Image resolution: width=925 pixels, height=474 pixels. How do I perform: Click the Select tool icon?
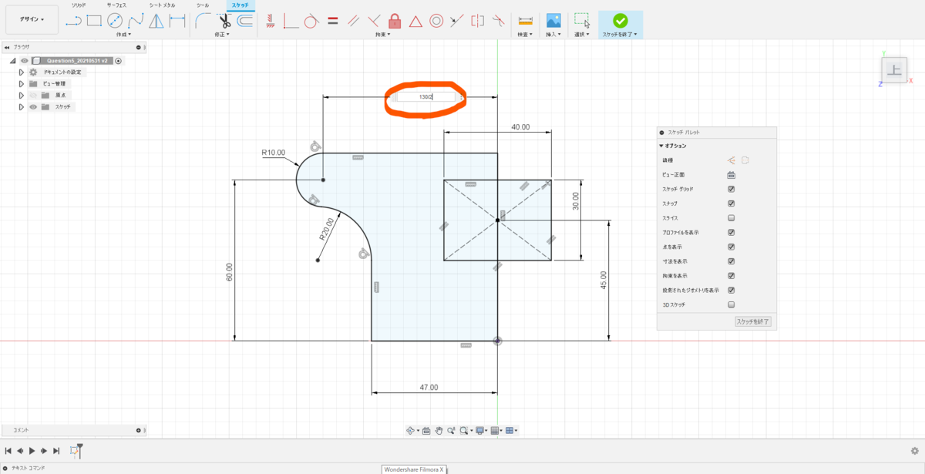pos(582,20)
